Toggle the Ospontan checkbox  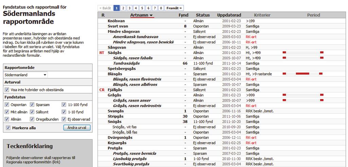click(7, 105)
